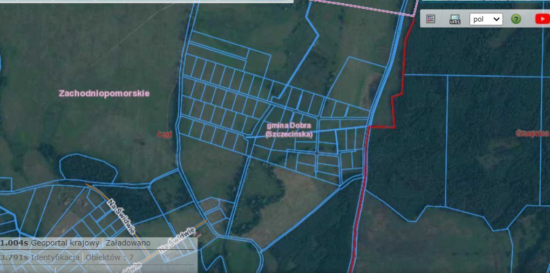The image size is (550, 273).
Task: Click the white bar at top edge
Action: tap(146, 2)
